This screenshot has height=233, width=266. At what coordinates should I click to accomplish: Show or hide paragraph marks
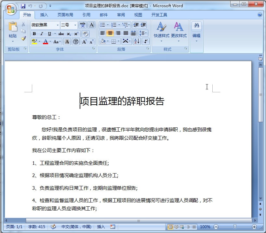(x=146, y=41)
